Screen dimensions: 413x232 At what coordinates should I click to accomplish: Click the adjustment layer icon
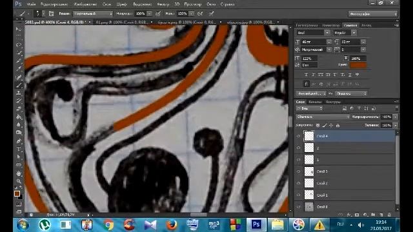(365, 215)
